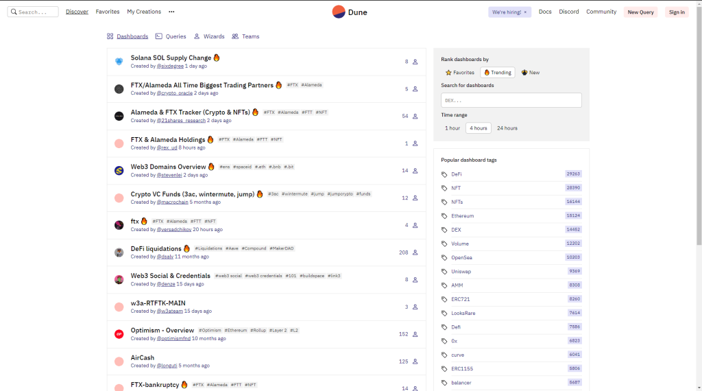Click Solana SOL Supply Change avatar
This screenshot has height=391, width=702.
tap(119, 61)
